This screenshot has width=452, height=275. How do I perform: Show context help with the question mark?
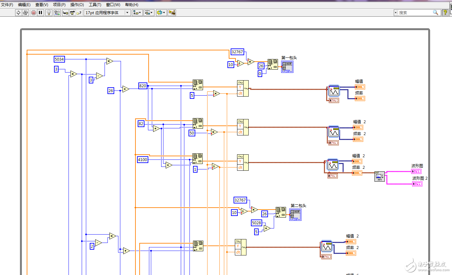(445, 13)
